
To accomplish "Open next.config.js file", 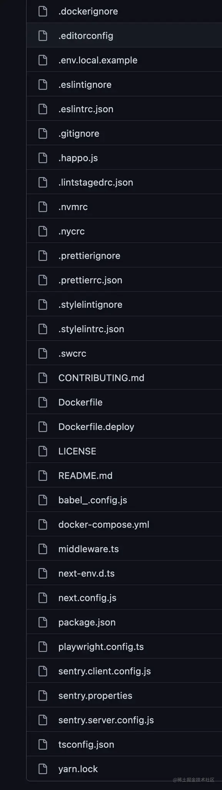I will (87, 598).
